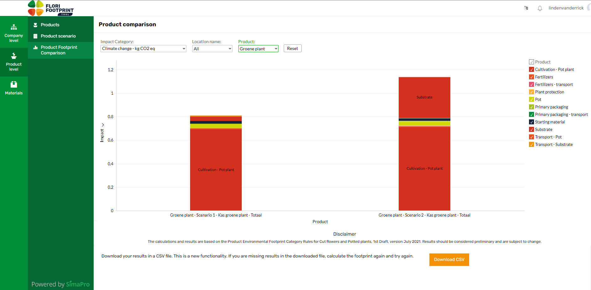
Task: Uncheck the Substrate legend checkbox
Action: tap(531, 129)
